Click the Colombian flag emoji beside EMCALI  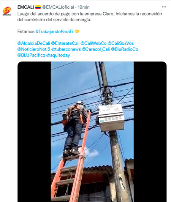(x=38, y=7)
